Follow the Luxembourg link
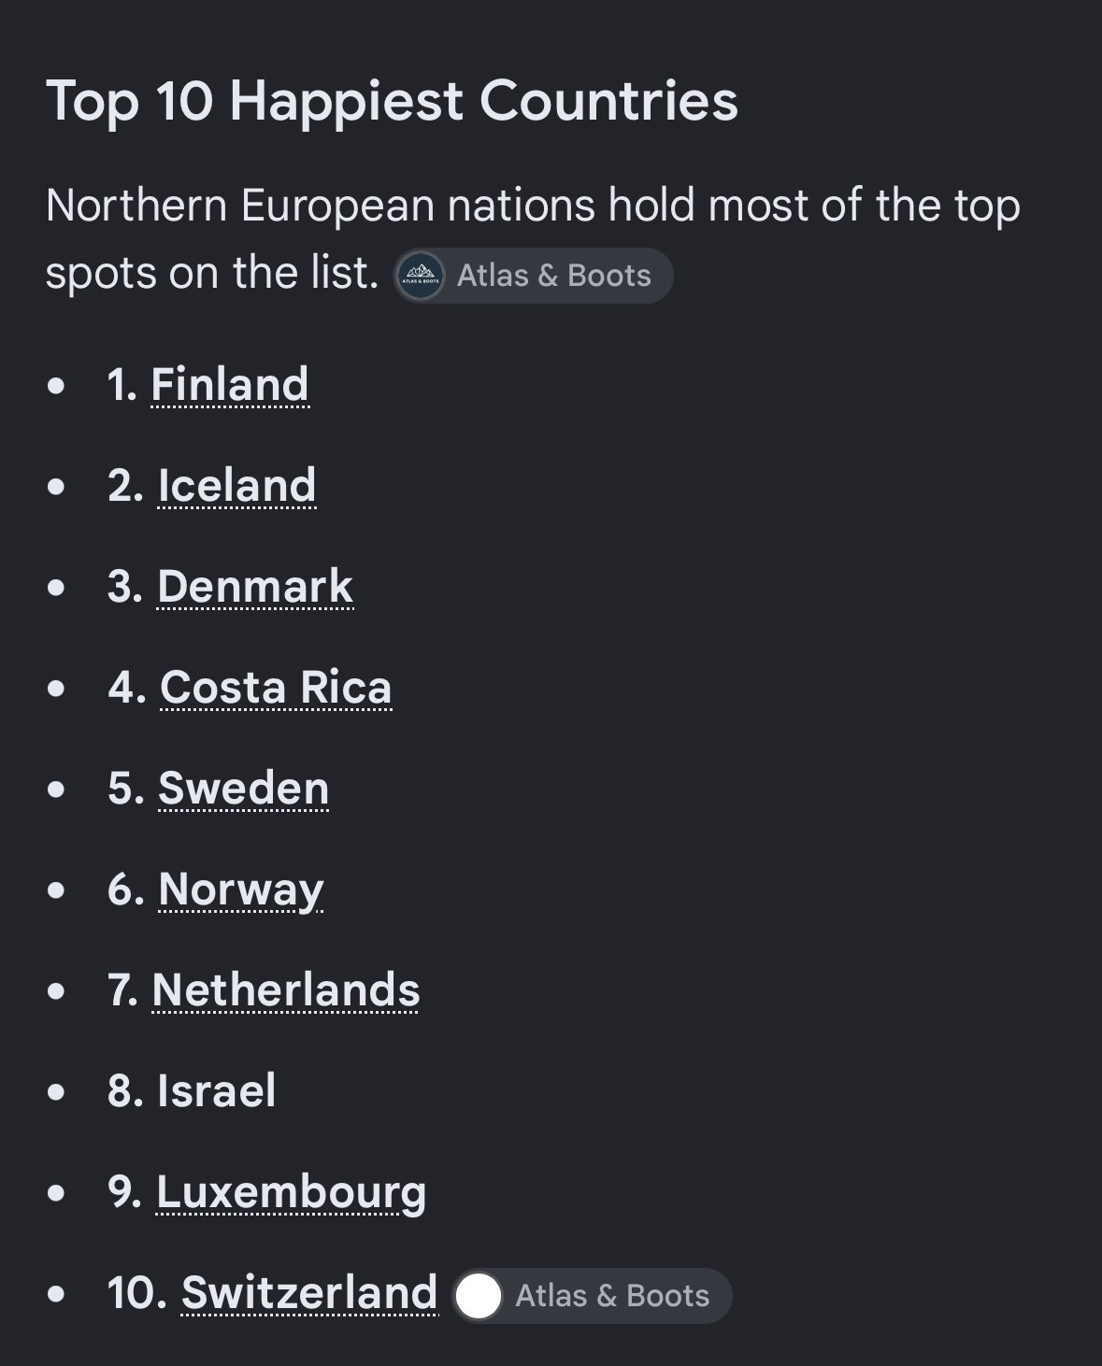The image size is (1102, 1366). tap(291, 1192)
